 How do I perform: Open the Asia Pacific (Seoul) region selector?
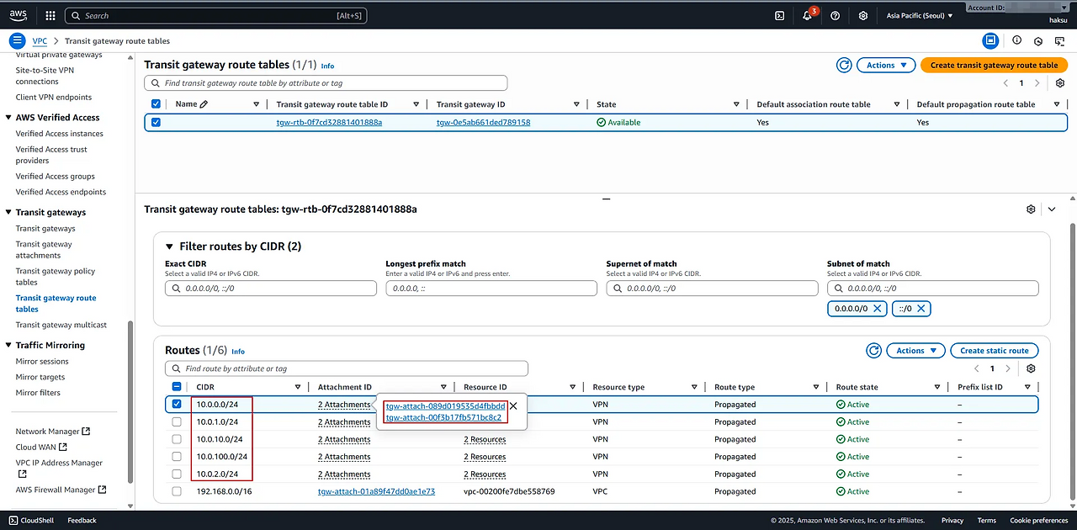pos(920,15)
